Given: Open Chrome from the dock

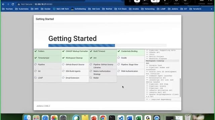Looking at the screenshot, I should click(x=103, y=118).
